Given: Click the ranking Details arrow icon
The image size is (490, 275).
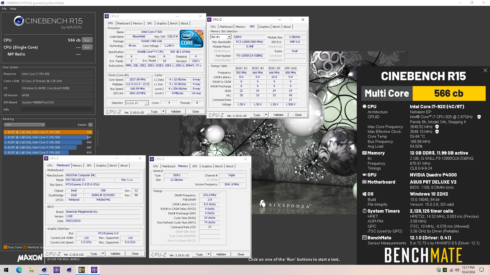Looking at the screenshot, I should tap(90, 125).
